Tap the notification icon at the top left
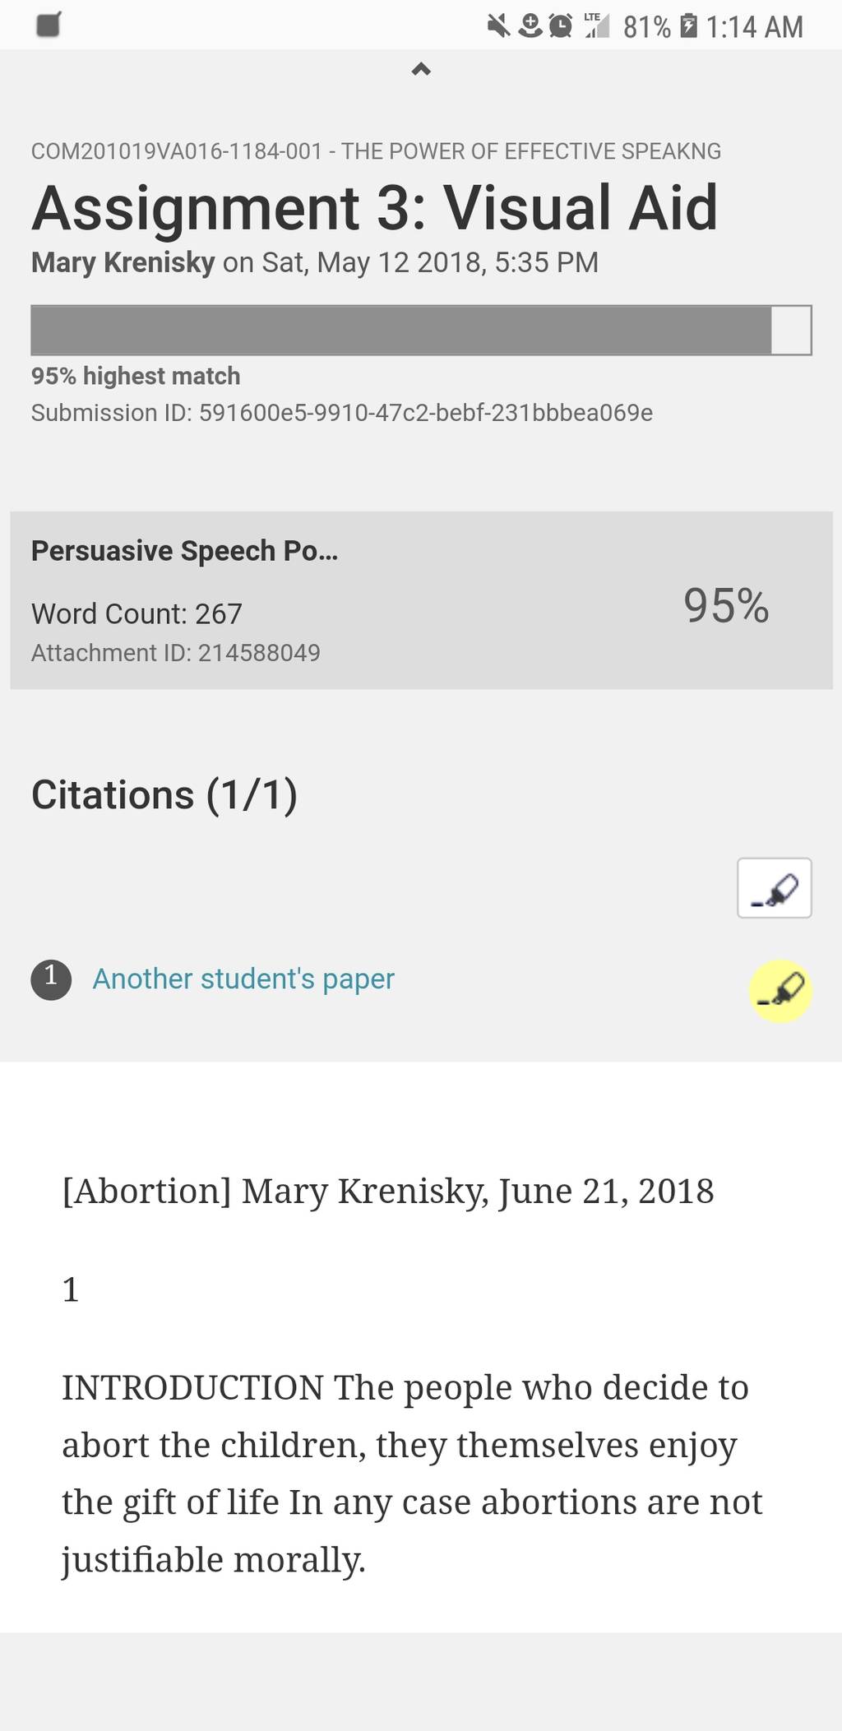Image resolution: width=842 pixels, height=1731 pixels. [49, 25]
